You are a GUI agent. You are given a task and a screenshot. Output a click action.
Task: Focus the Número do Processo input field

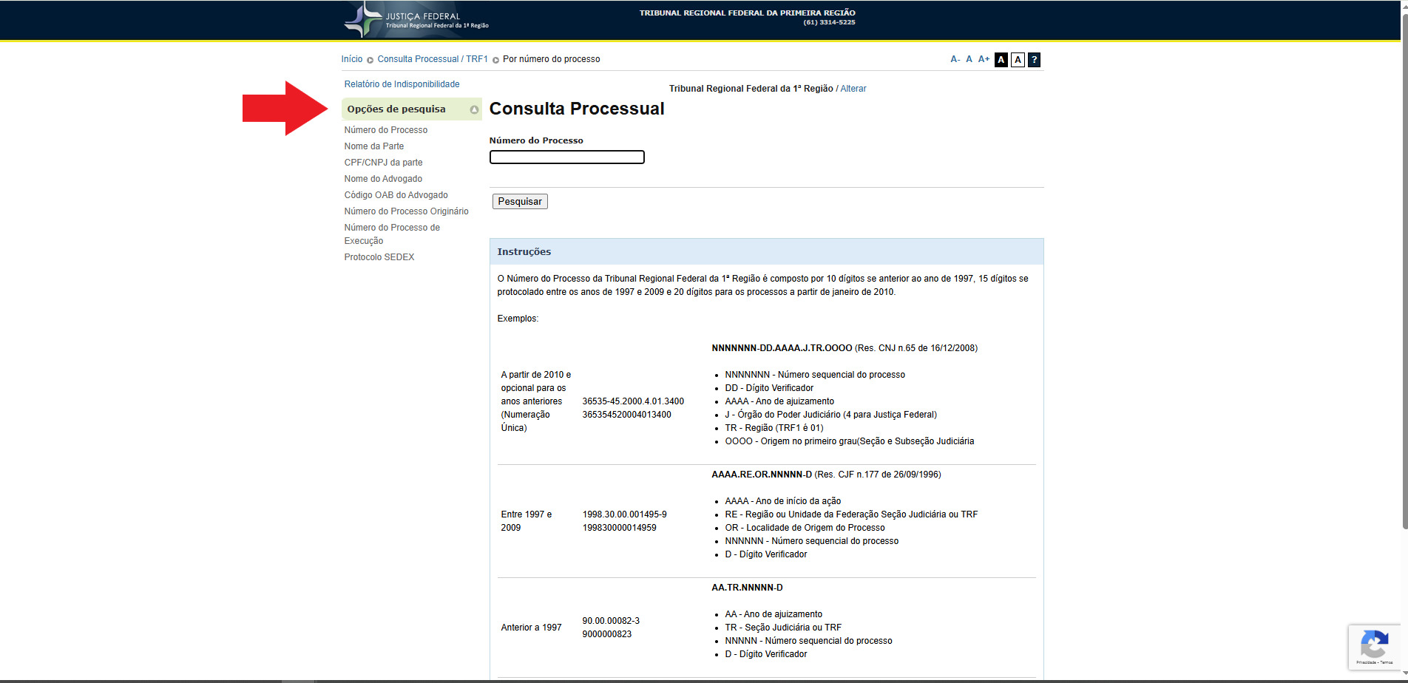tap(566, 157)
